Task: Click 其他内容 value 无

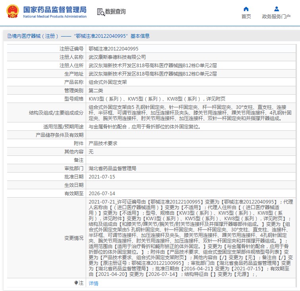Action: [91, 152]
